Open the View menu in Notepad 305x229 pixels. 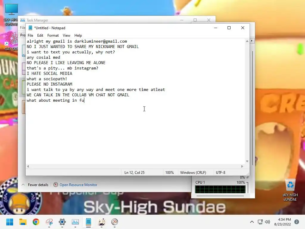click(66, 35)
